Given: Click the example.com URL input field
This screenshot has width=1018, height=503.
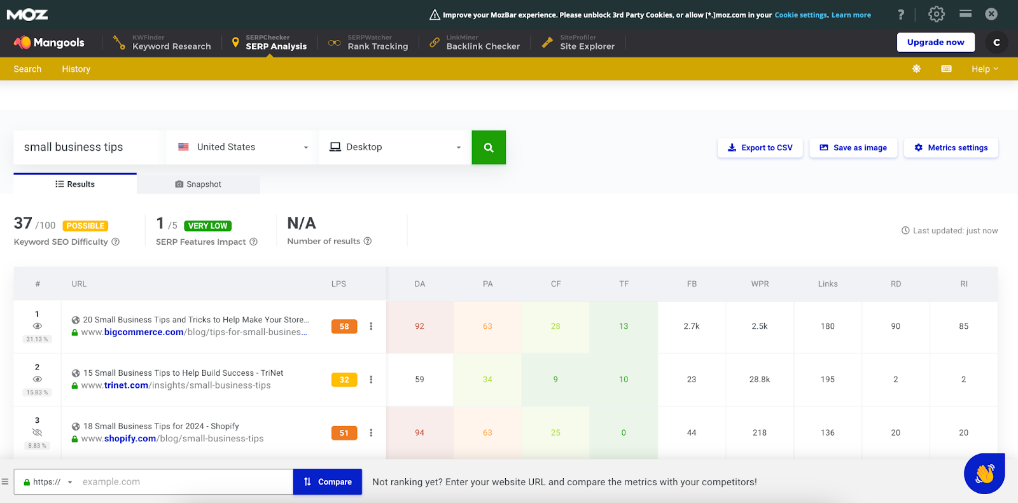Looking at the screenshot, I should 185,482.
